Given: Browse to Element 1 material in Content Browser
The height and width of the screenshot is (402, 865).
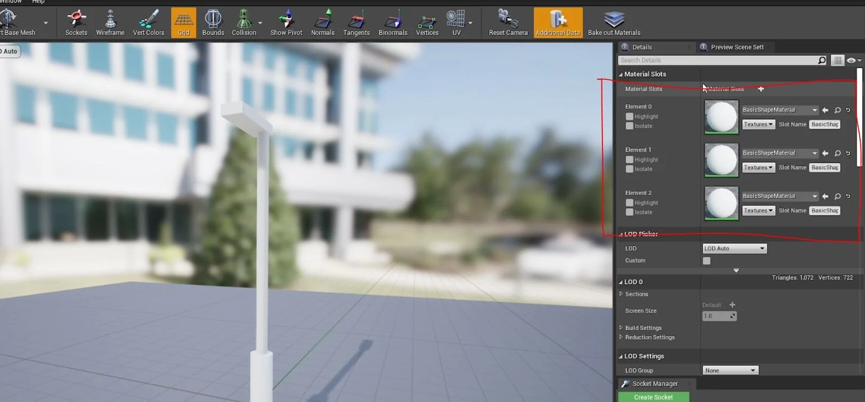Looking at the screenshot, I should point(838,153).
